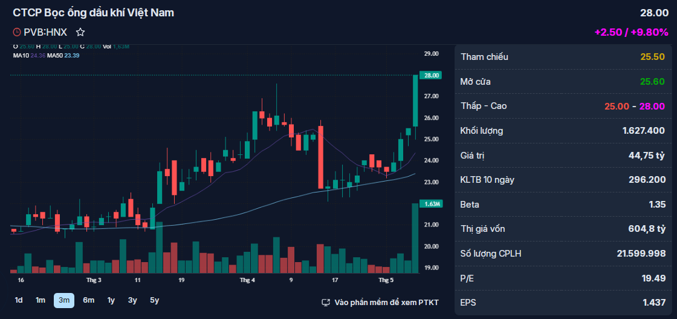This screenshot has width=677, height=319.
Task: Switch chart to 1y range
Action: (111, 300)
